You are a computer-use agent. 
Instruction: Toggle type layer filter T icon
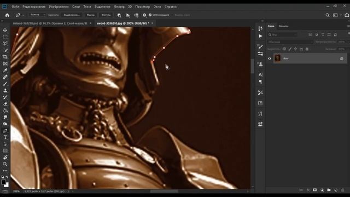[323, 34]
